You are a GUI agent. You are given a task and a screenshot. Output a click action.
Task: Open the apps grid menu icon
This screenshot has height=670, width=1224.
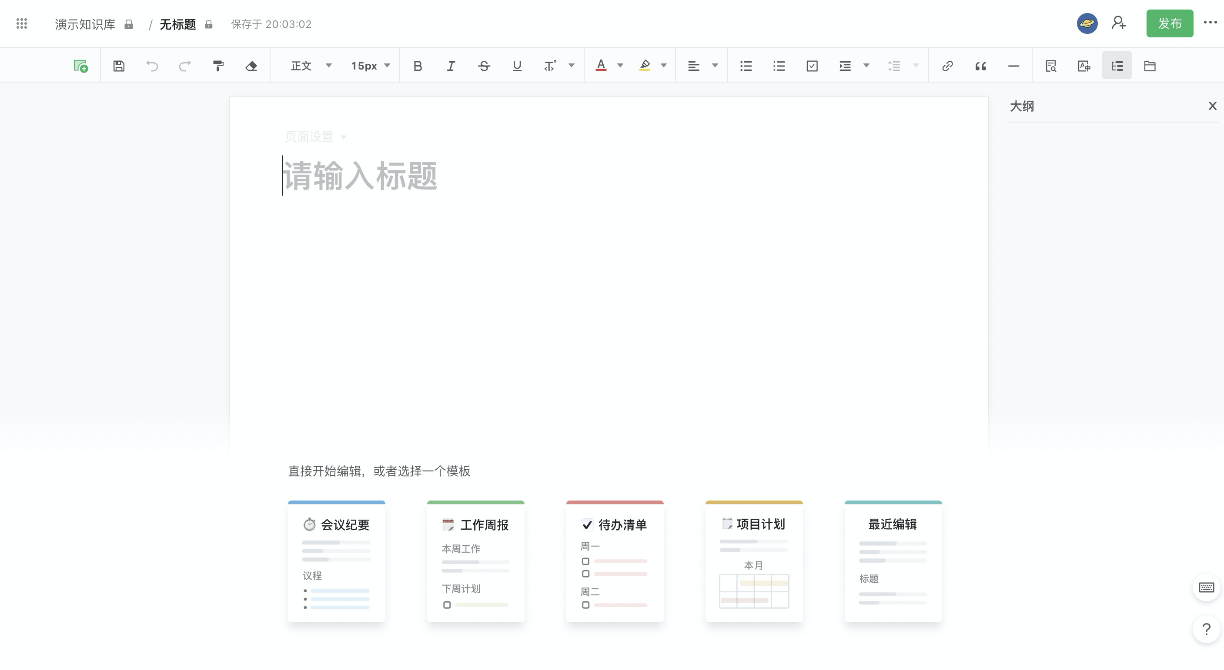click(21, 23)
